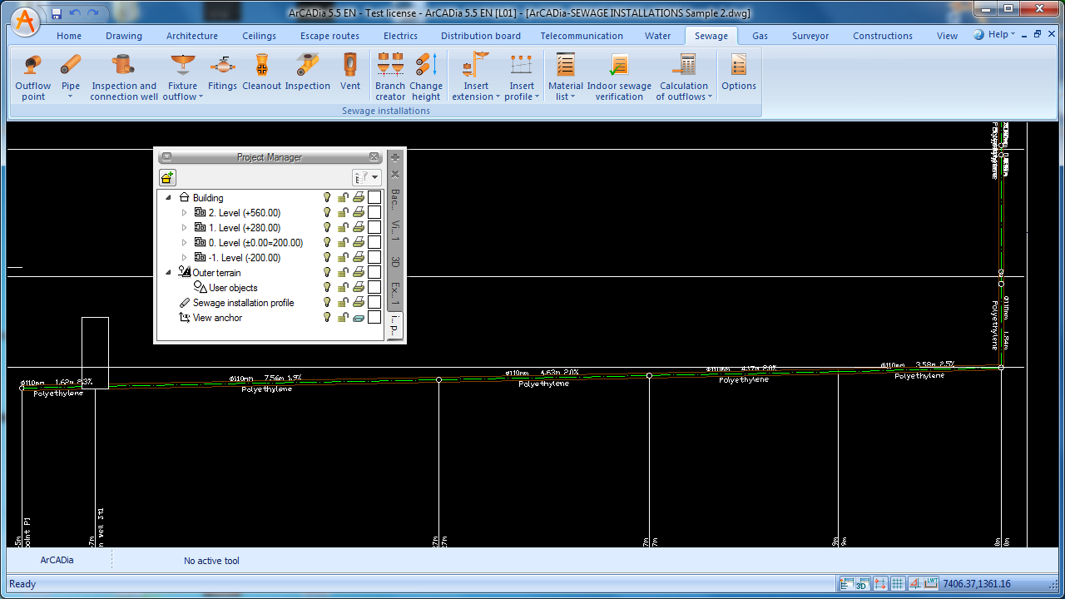Toggle lock for Sewage installation profile
Screen dimensions: 1065x599
click(342, 303)
